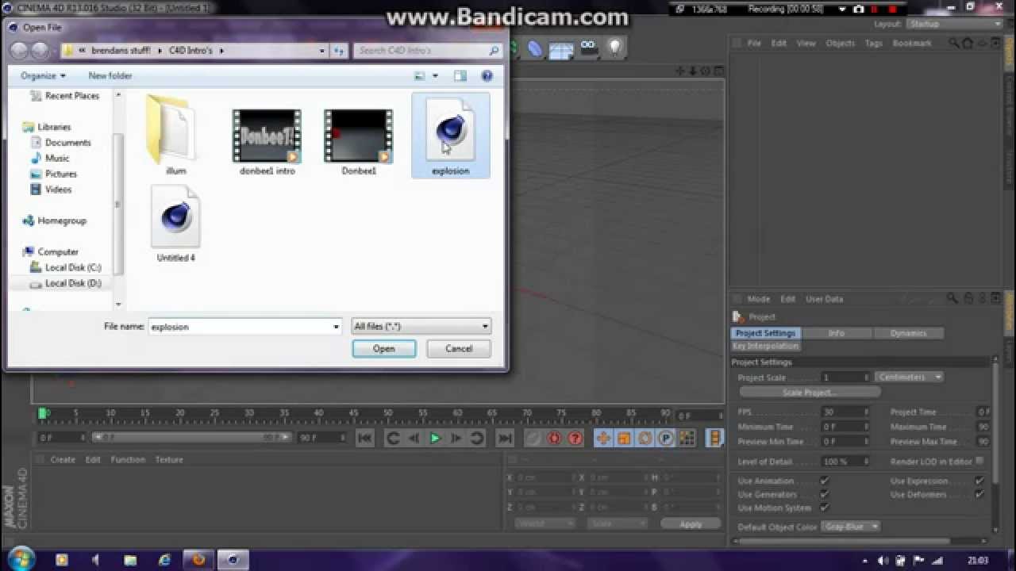Open the dialog help icon

pyautogui.click(x=487, y=76)
